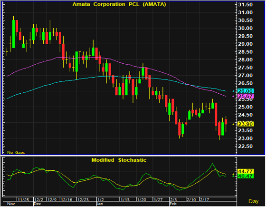Select the Feb month label
This screenshot has height=207, width=266.
click(x=173, y=204)
